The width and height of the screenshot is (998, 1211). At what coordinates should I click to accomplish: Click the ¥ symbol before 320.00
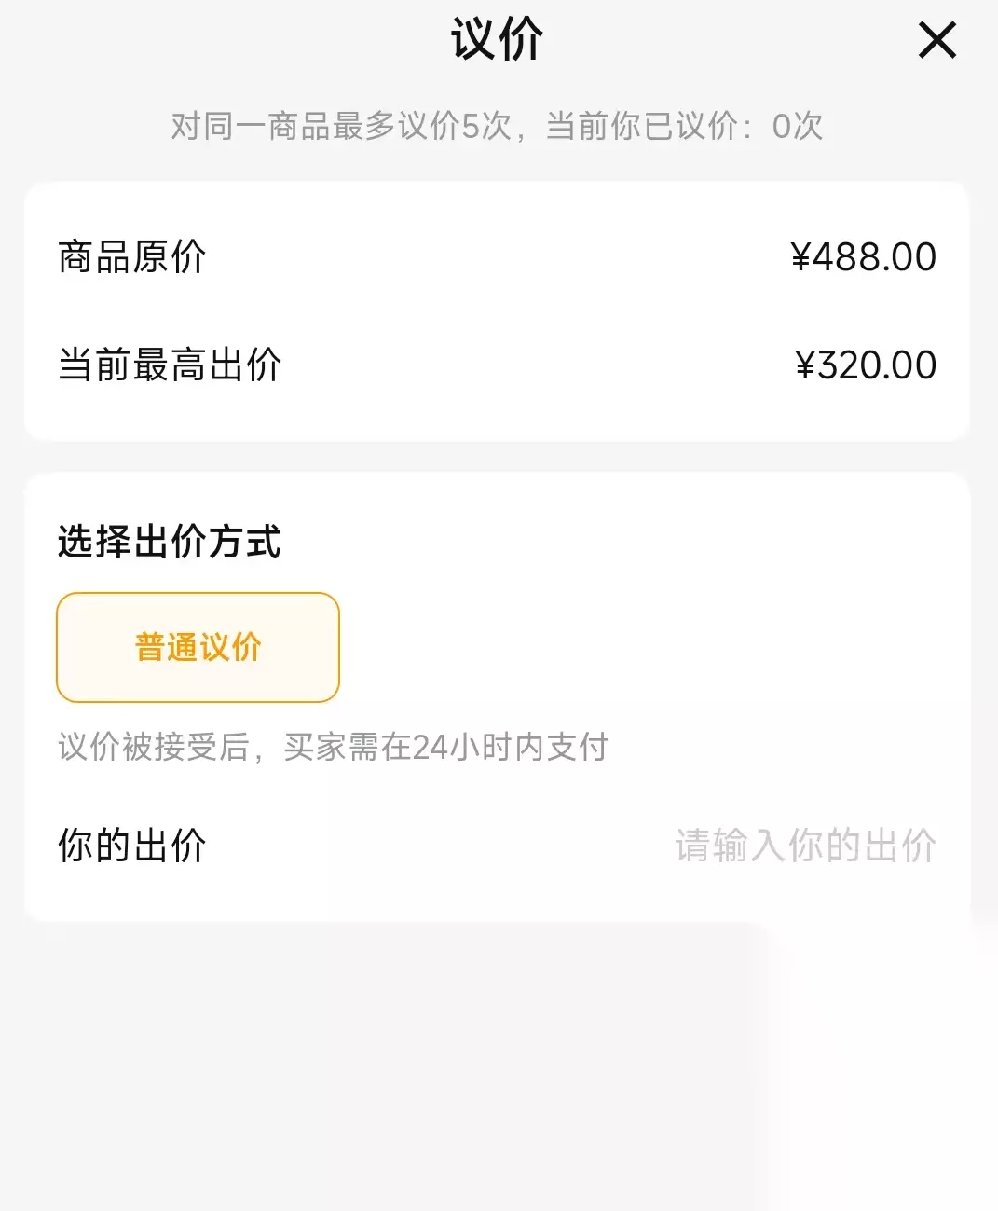click(805, 365)
